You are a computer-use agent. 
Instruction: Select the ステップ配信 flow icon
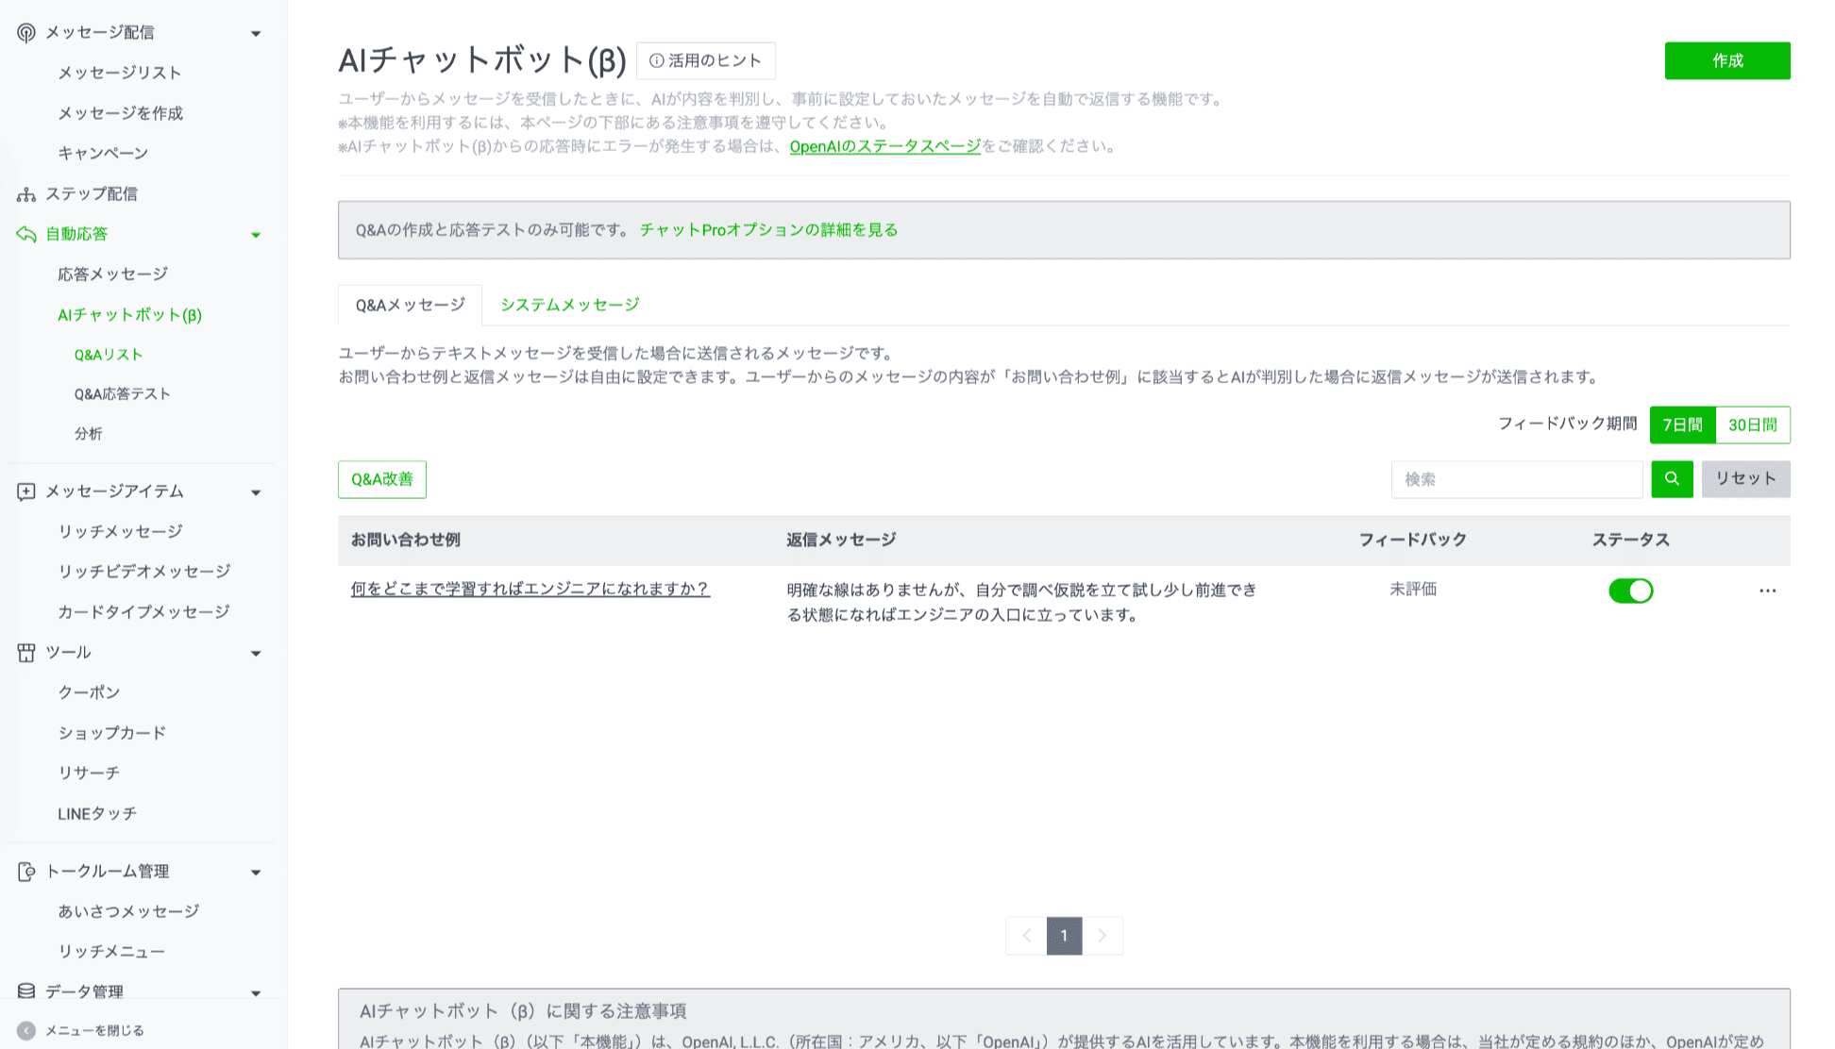(x=25, y=193)
